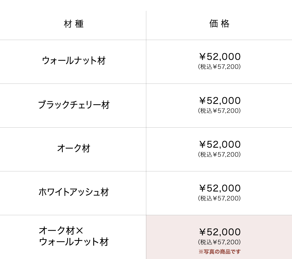Select the ブラックチェリー材 row label
Viewport: 292px width, 259px height.
(74, 105)
